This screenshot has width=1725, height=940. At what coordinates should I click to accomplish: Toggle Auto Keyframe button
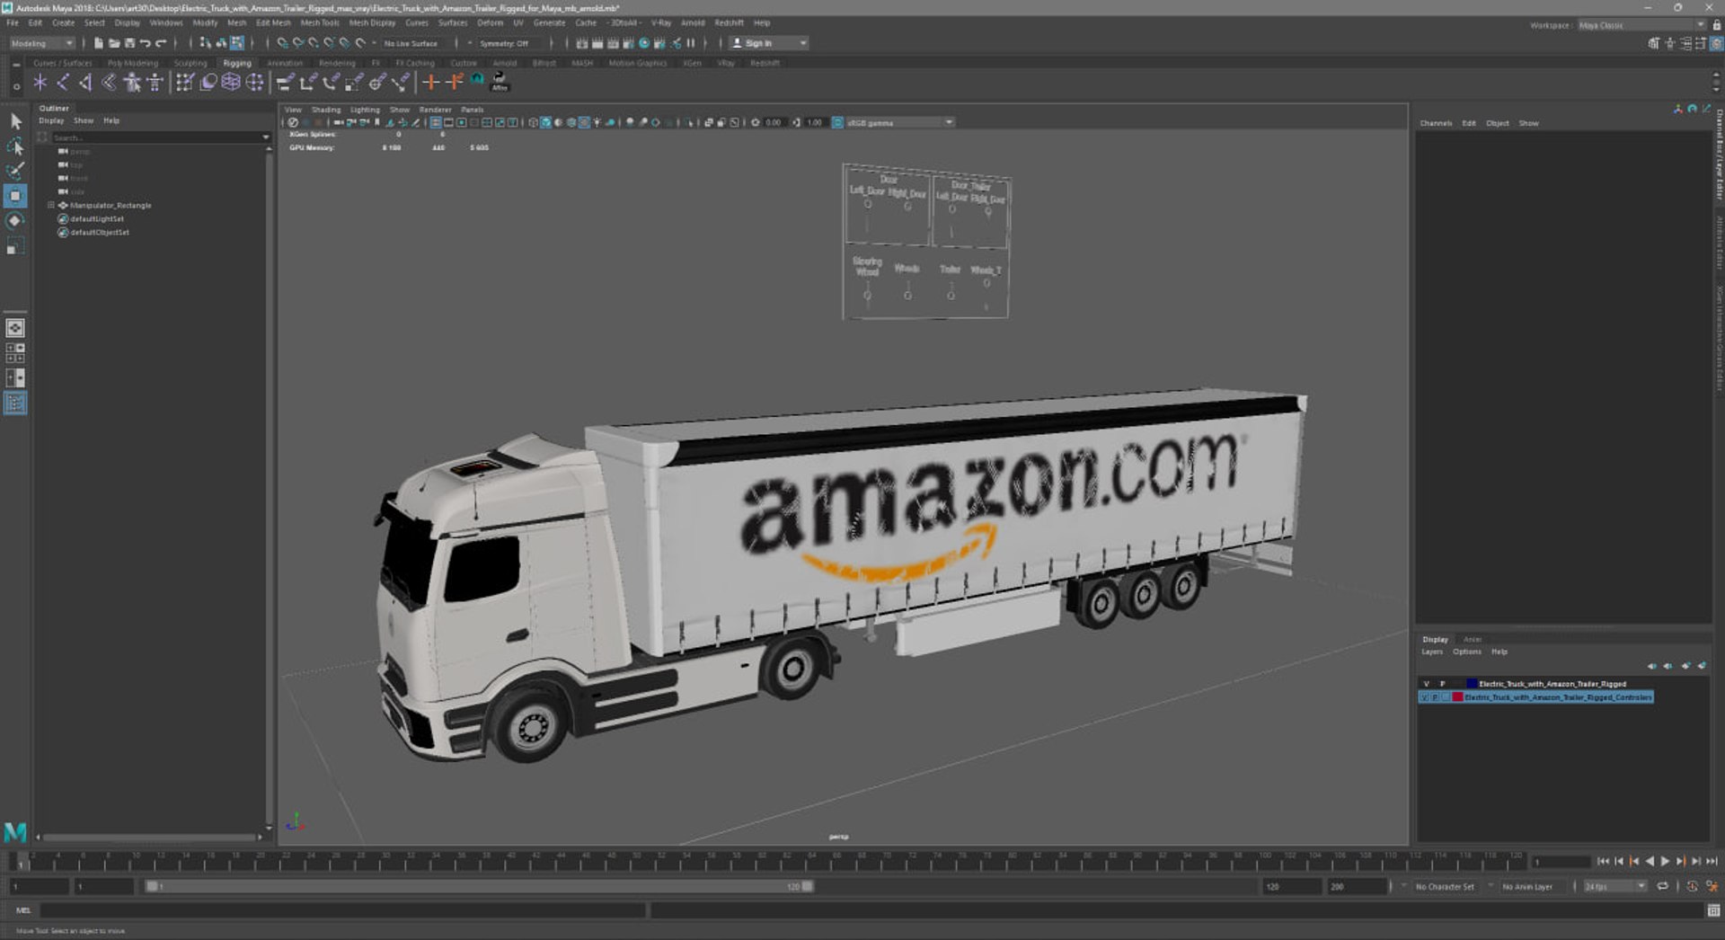point(1692,886)
